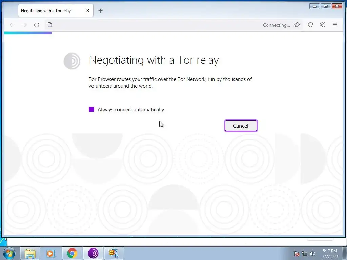The height and width of the screenshot is (260, 347).
Task: Click the connection progress bar
Action: 28,33
